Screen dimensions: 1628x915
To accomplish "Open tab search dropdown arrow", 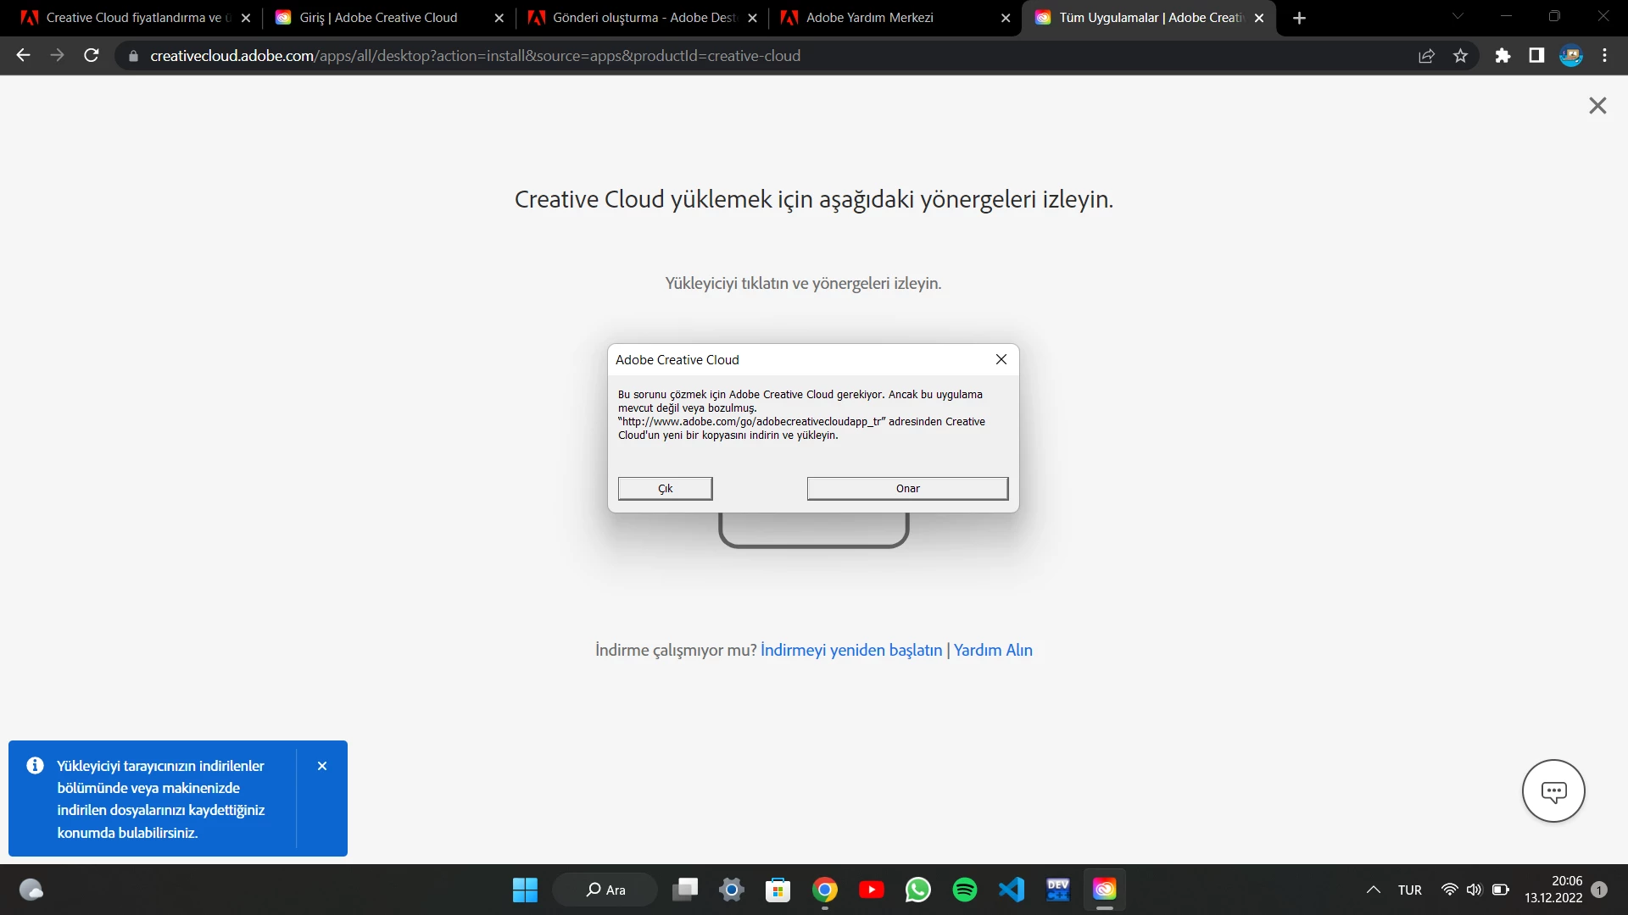I will click(x=1458, y=16).
